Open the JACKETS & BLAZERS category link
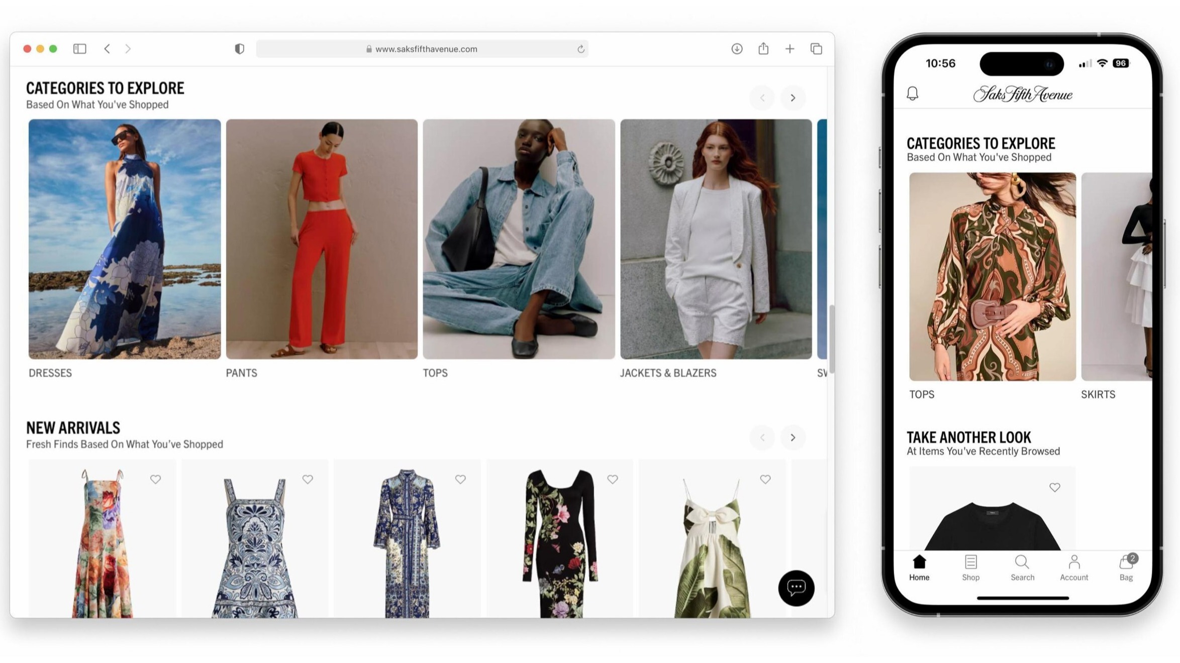 tap(668, 373)
